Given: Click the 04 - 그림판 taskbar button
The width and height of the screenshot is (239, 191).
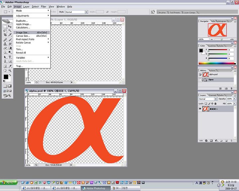Looking at the screenshot, I should (126, 188).
